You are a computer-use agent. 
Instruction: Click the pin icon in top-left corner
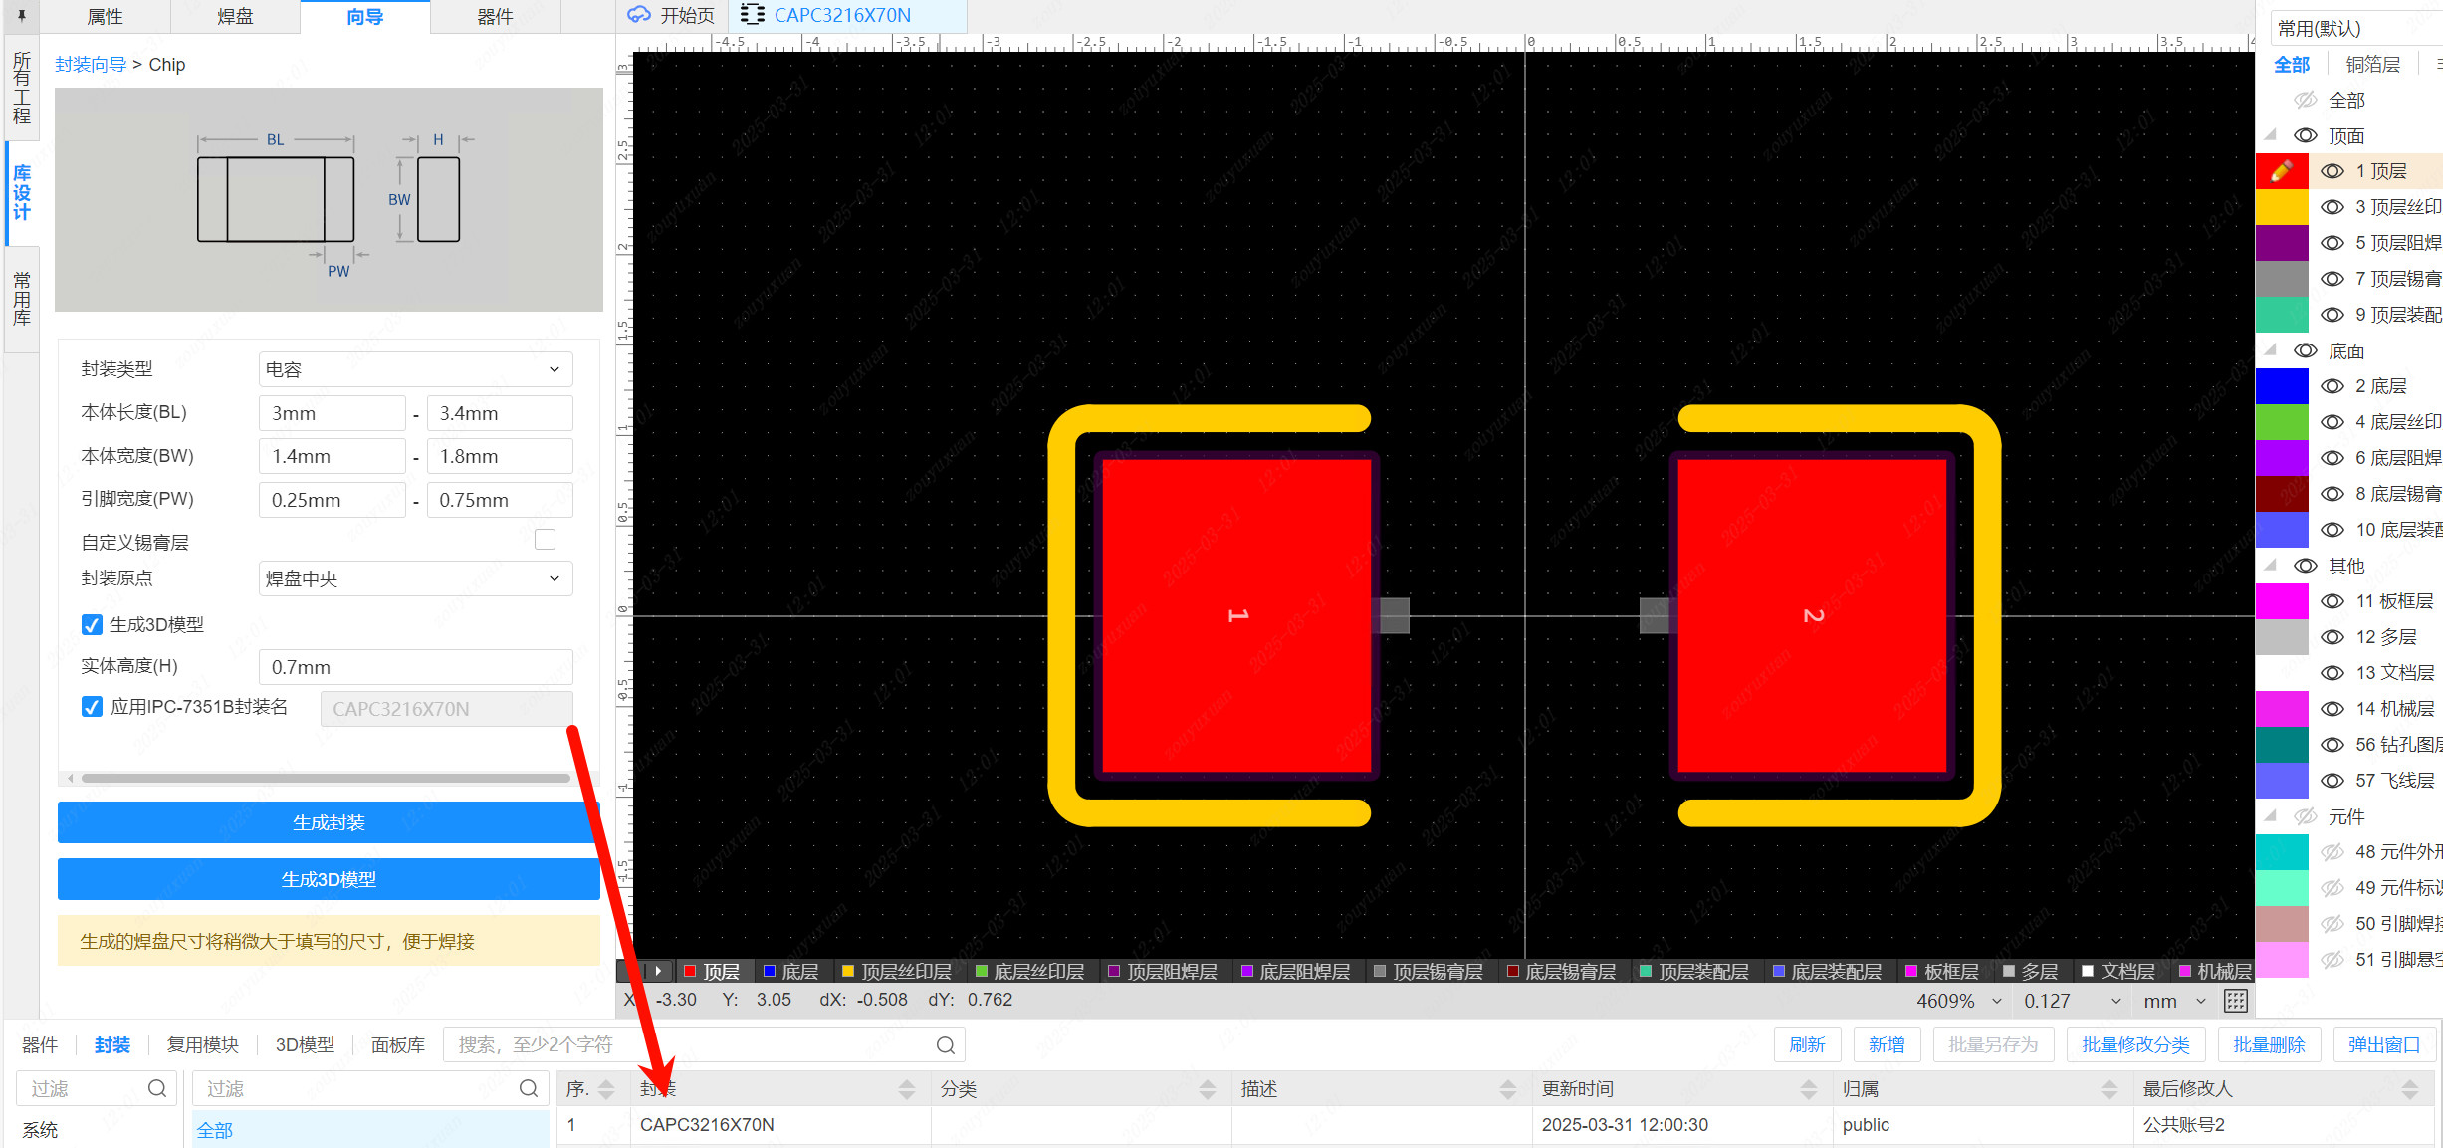[21, 16]
